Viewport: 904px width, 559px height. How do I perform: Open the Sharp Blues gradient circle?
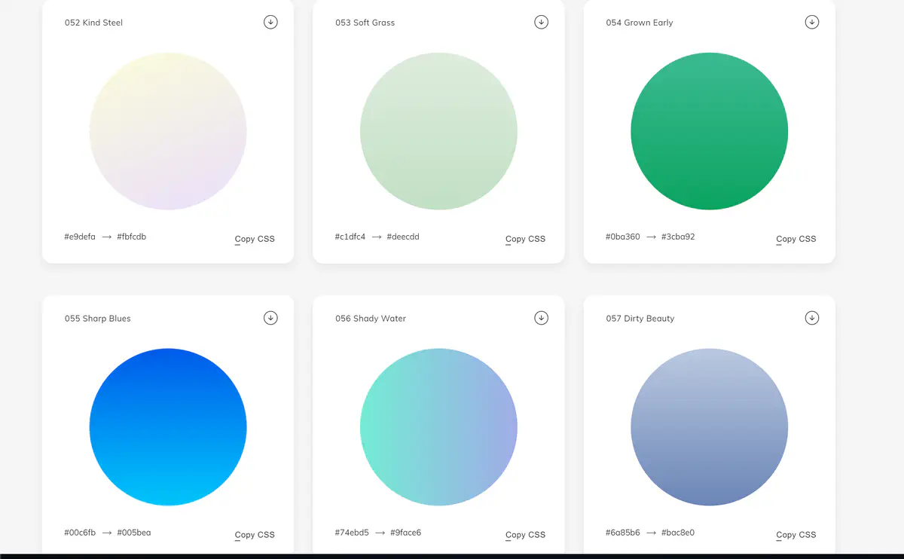[x=168, y=427]
